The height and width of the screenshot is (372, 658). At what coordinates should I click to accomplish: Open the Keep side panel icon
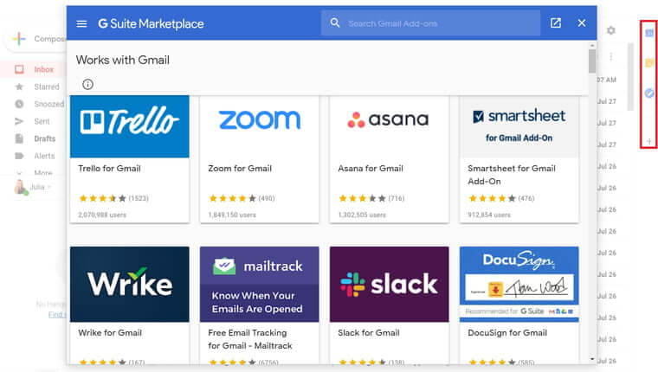648,63
